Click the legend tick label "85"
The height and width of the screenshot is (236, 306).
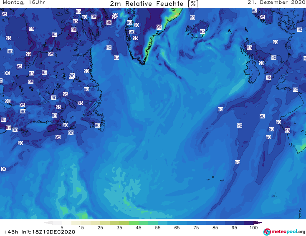(215, 227)
